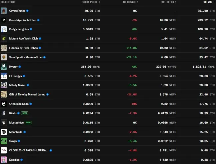
Task: Click the 10.729 ETH floor price cell
Action: click(91, 20)
